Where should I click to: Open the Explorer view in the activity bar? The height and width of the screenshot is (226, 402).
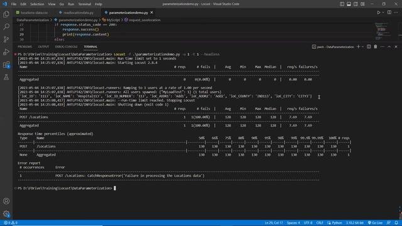tap(6, 14)
